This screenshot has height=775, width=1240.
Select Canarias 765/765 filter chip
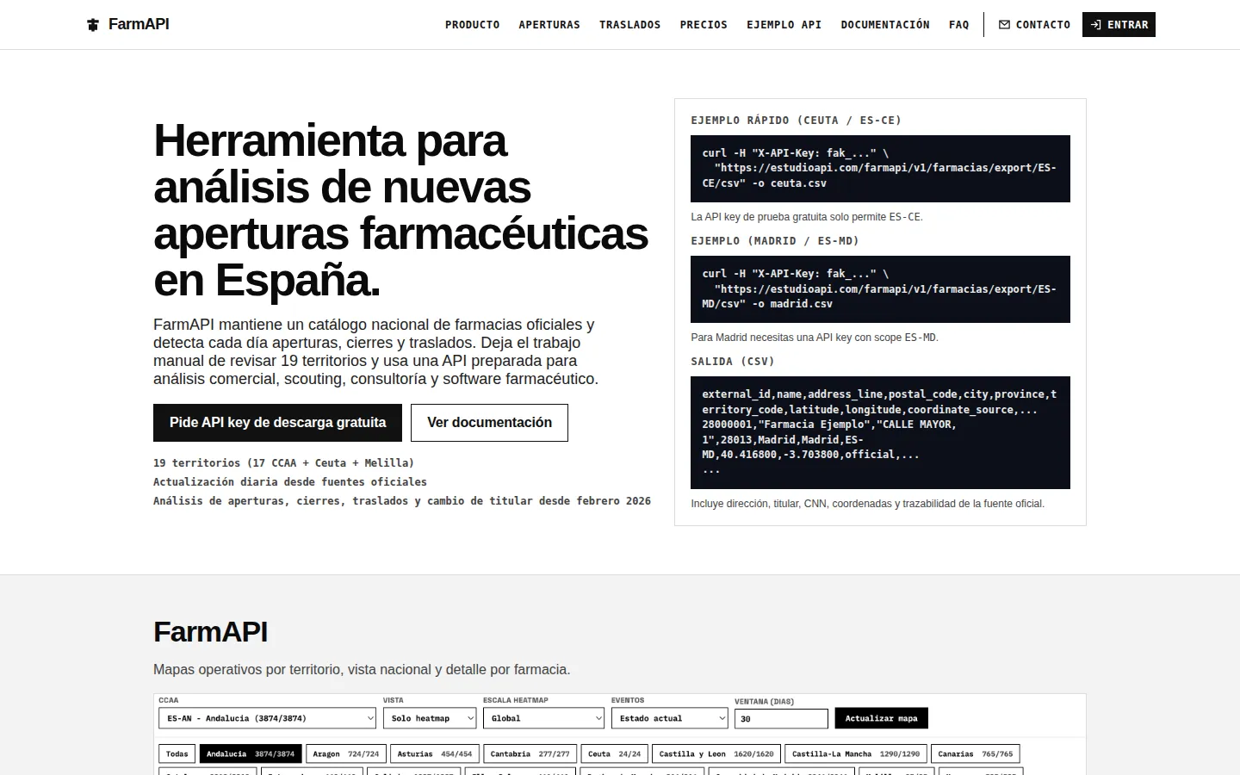pyautogui.click(x=976, y=753)
